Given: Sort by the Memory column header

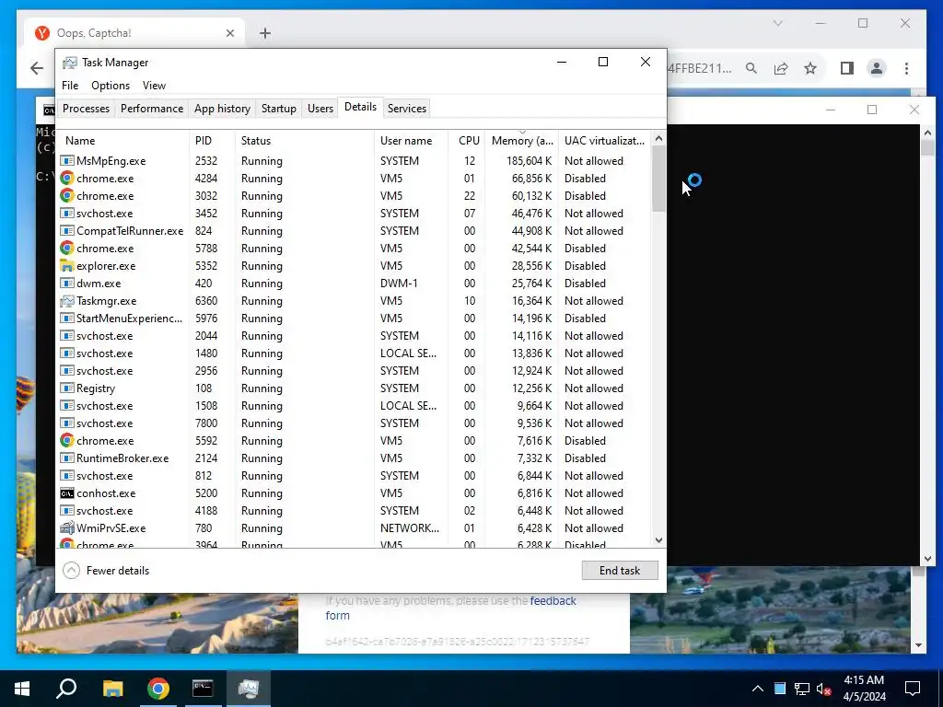Looking at the screenshot, I should (x=522, y=141).
